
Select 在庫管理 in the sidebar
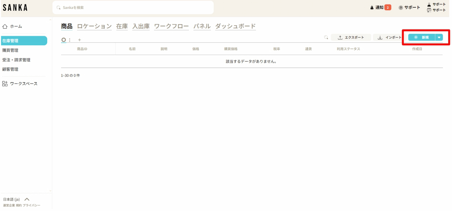(x=24, y=41)
